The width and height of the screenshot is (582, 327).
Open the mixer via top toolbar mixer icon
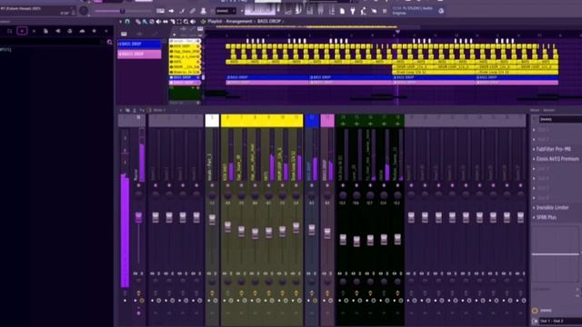click(320, 11)
